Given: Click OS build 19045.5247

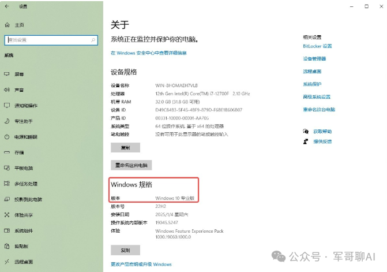Looking at the screenshot, I should click(167, 222).
